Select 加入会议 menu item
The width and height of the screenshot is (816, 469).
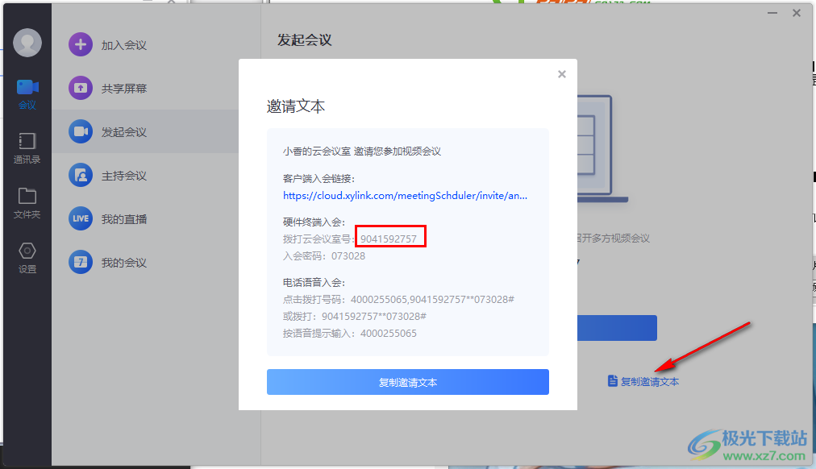(x=123, y=45)
